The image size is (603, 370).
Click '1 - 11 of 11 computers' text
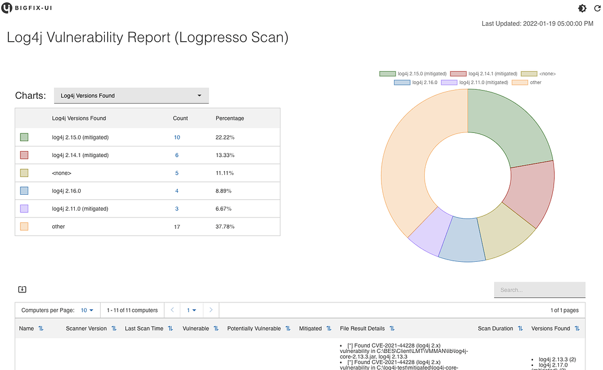tap(132, 310)
